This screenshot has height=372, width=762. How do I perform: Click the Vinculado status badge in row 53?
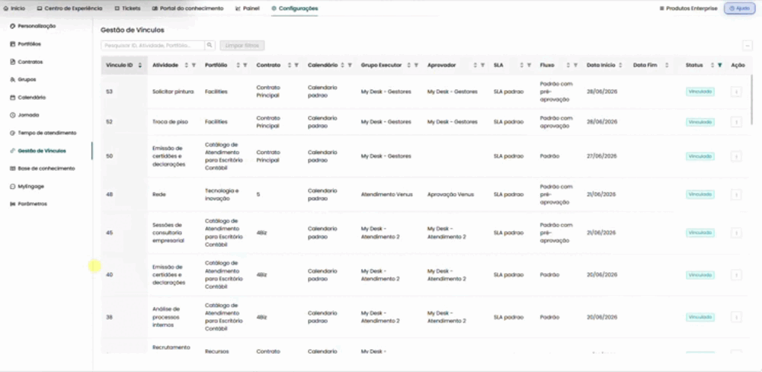click(x=700, y=91)
